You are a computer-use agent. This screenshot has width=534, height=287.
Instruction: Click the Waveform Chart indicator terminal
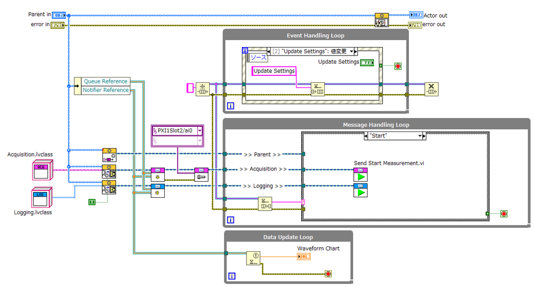303,257
